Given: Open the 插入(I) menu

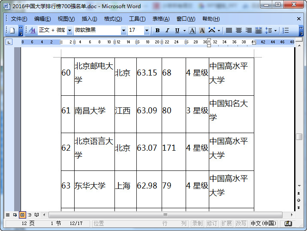Looking at the screenshot, I should coord(89,19).
